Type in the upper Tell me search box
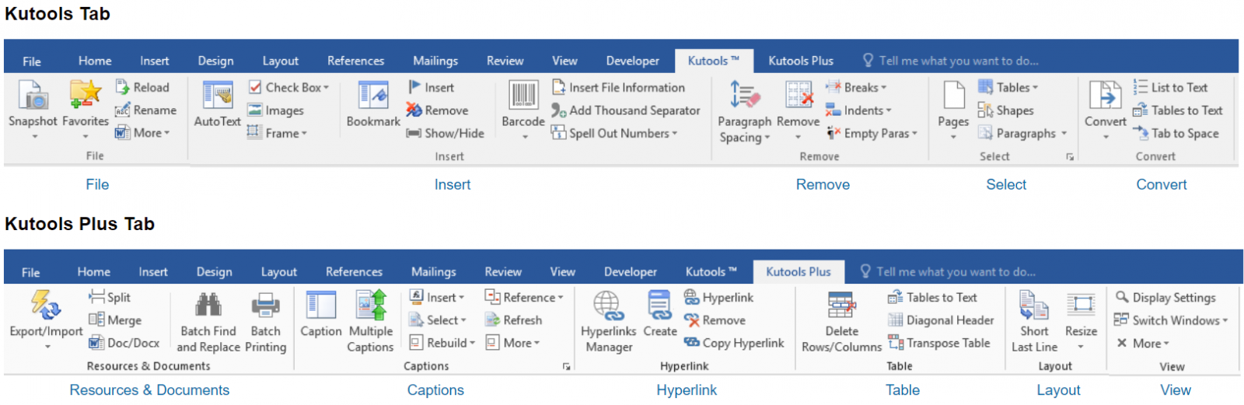This screenshot has width=1244, height=405. 958,61
